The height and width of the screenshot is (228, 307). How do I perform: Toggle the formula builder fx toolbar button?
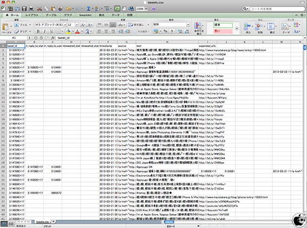(x=117, y=9)
